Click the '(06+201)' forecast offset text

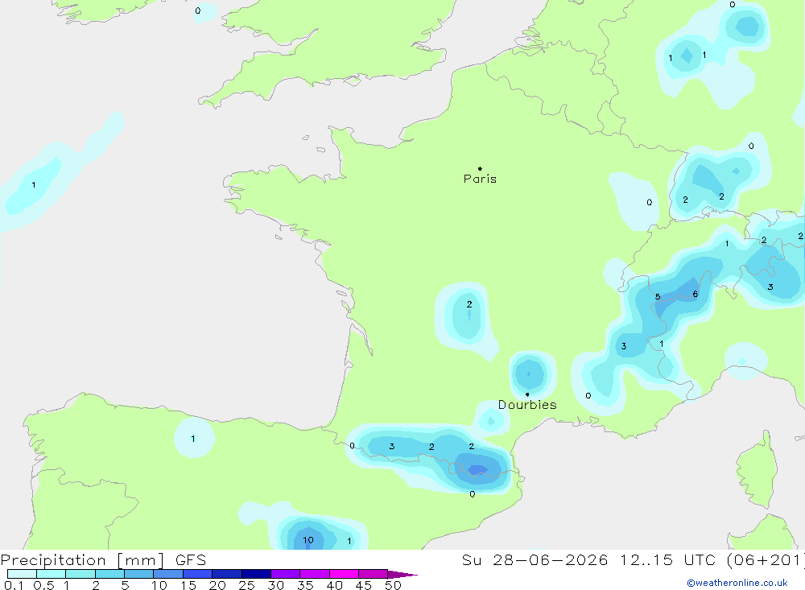pos(766,559)
